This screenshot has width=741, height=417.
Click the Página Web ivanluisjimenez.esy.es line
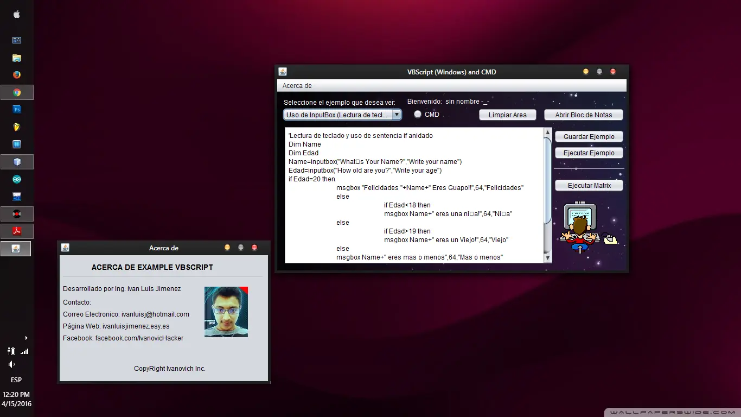(116, 326)
